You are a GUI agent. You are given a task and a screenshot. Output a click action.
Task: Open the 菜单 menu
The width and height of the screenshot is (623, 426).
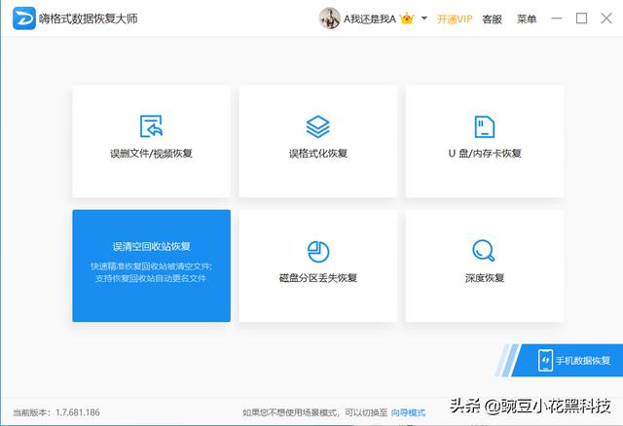[x=526, y=18]
